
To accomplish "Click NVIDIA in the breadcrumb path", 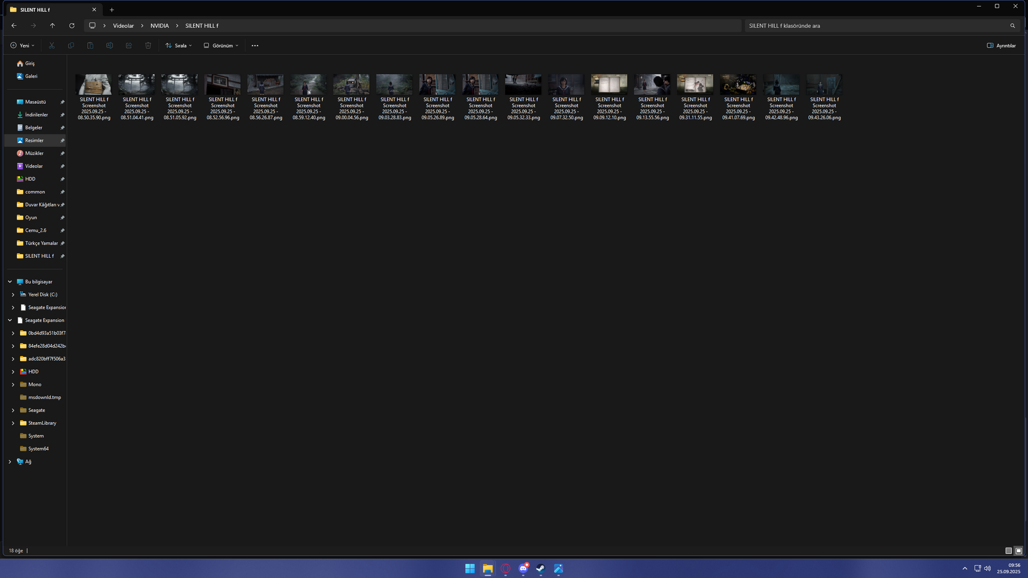I will click(x=160, y=26).
